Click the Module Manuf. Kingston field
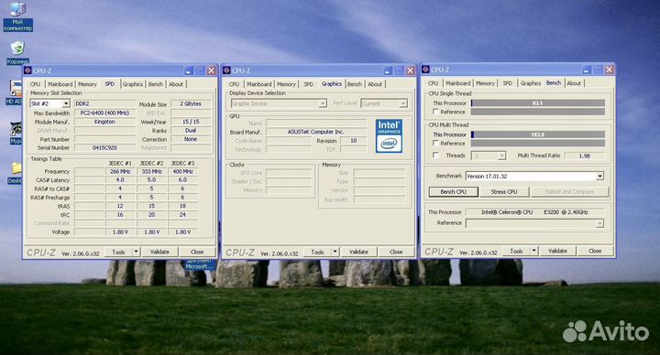 pos(104,122)
